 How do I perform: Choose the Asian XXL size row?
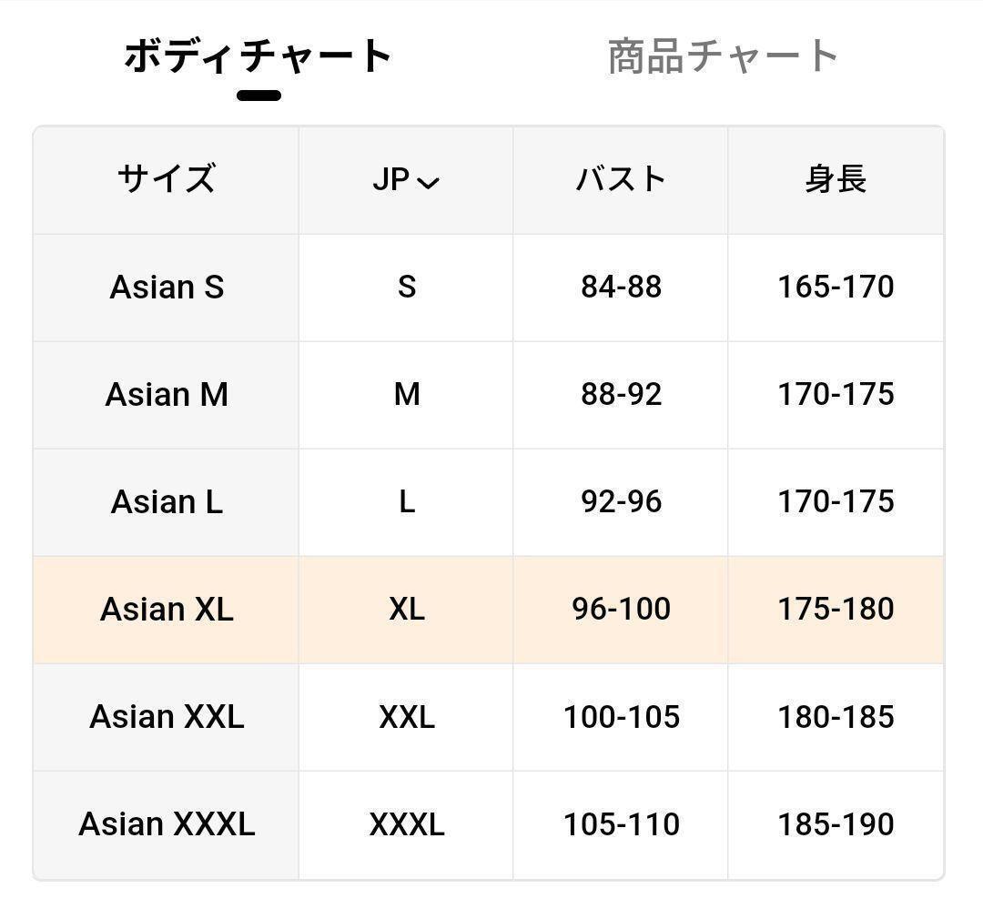(x=167, y=716)
